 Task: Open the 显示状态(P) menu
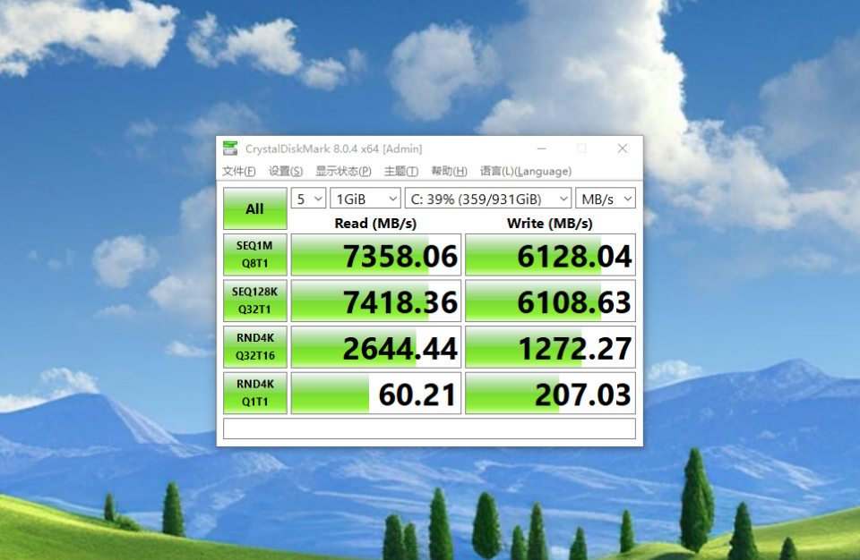click(343, 171)
